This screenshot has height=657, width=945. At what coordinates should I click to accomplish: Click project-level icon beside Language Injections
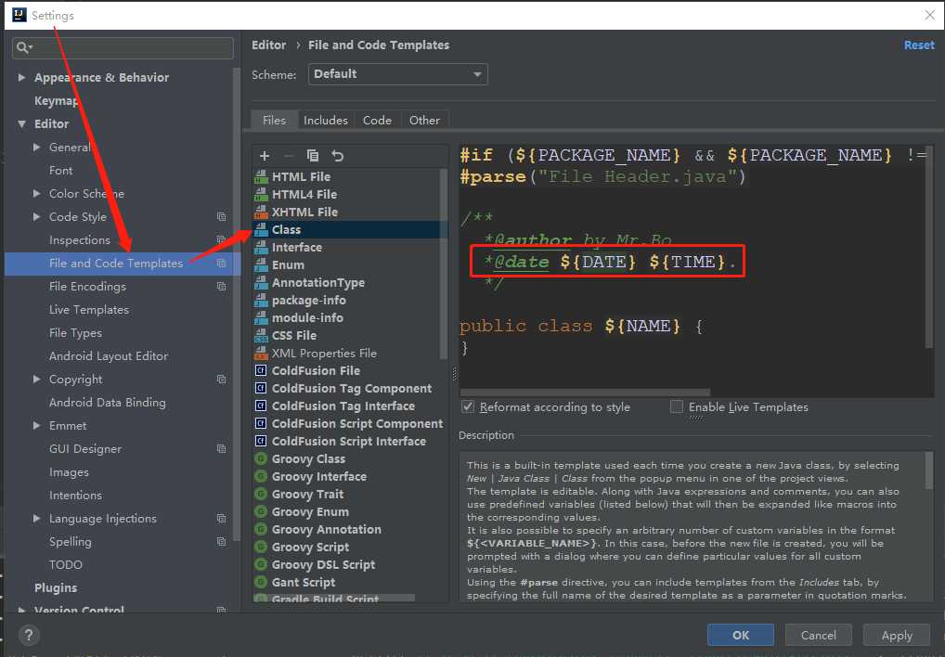221,519
